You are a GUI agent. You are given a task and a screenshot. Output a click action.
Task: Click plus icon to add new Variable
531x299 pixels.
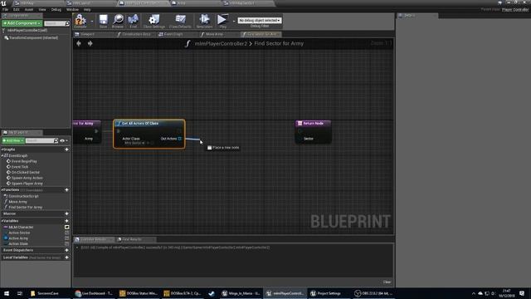(66, 221)
